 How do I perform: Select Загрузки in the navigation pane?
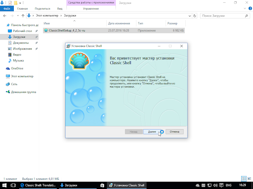click(19, 37)
